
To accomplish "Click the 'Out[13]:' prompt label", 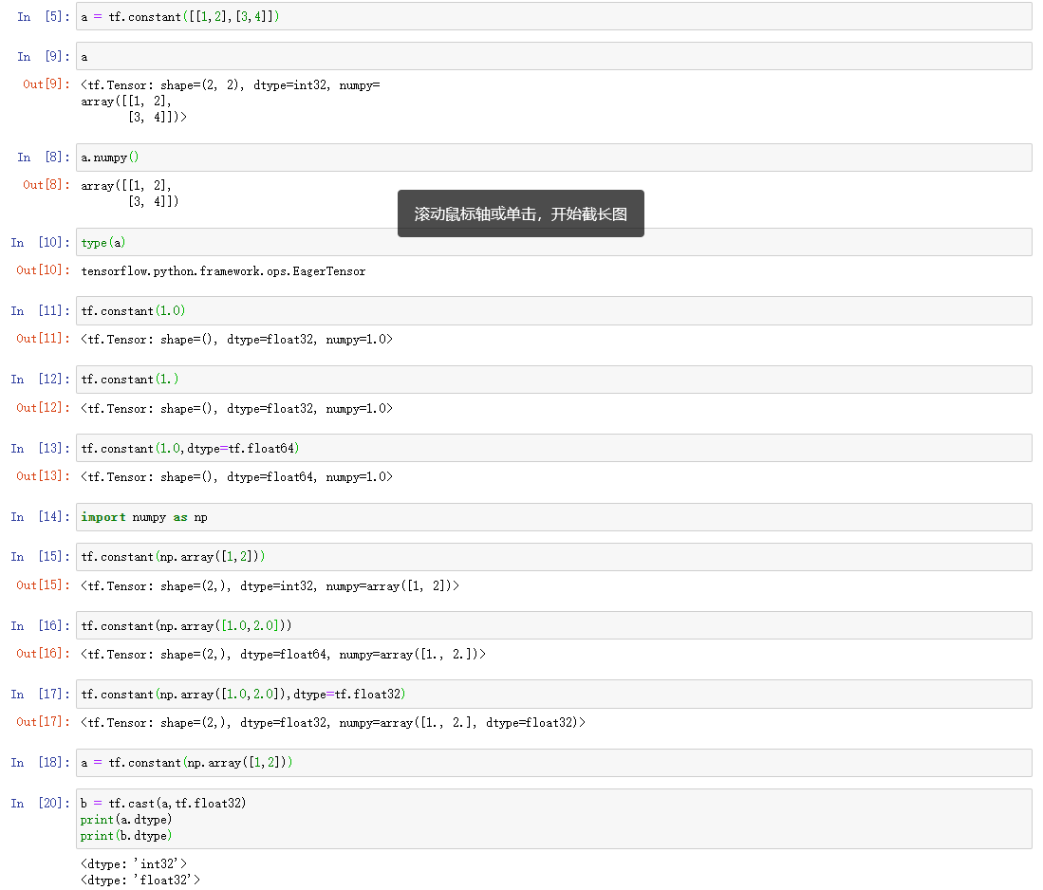I will point(43,476).
